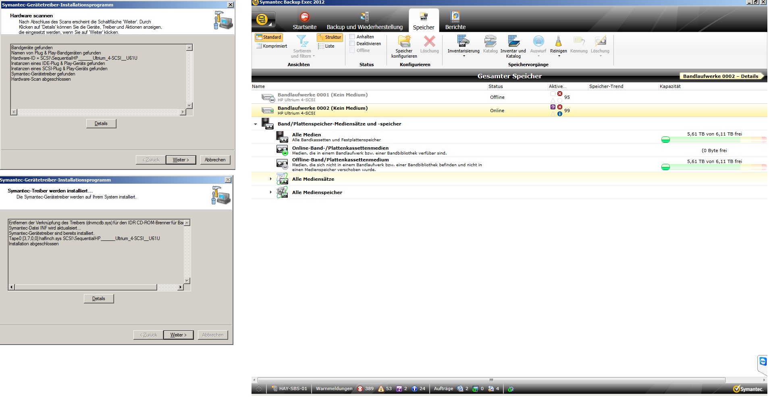Select the Komprimiert view toggle
The image size is (769, 397).
pyautogui.click(x=272, y=46)
